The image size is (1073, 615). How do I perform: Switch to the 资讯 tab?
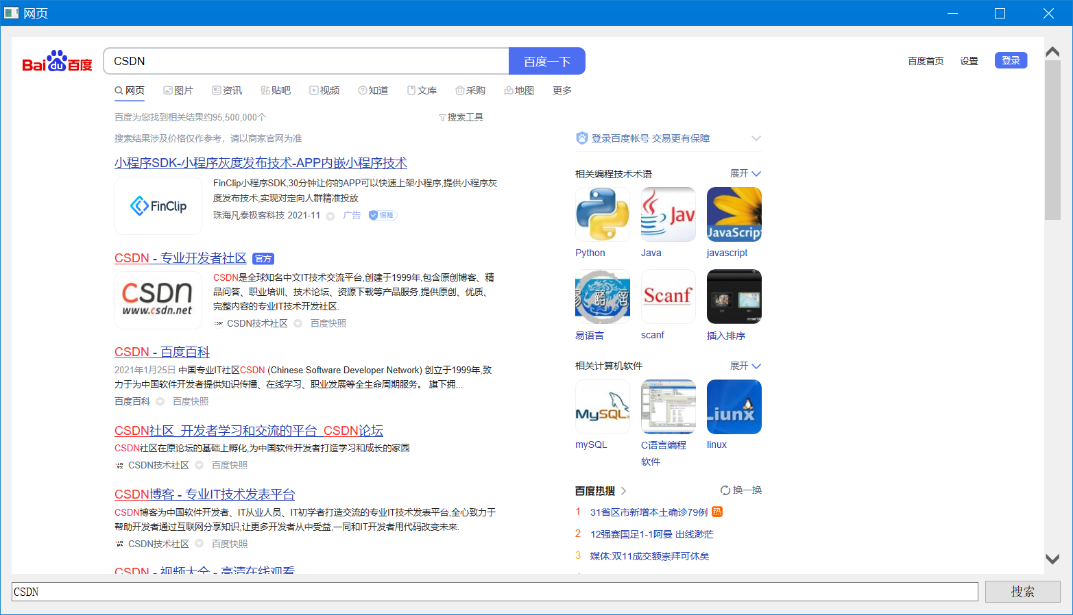[227, 90]
